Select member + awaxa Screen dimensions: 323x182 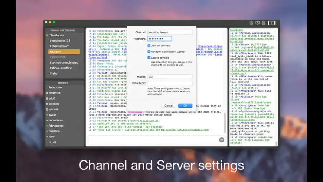(x=51, y=115)
